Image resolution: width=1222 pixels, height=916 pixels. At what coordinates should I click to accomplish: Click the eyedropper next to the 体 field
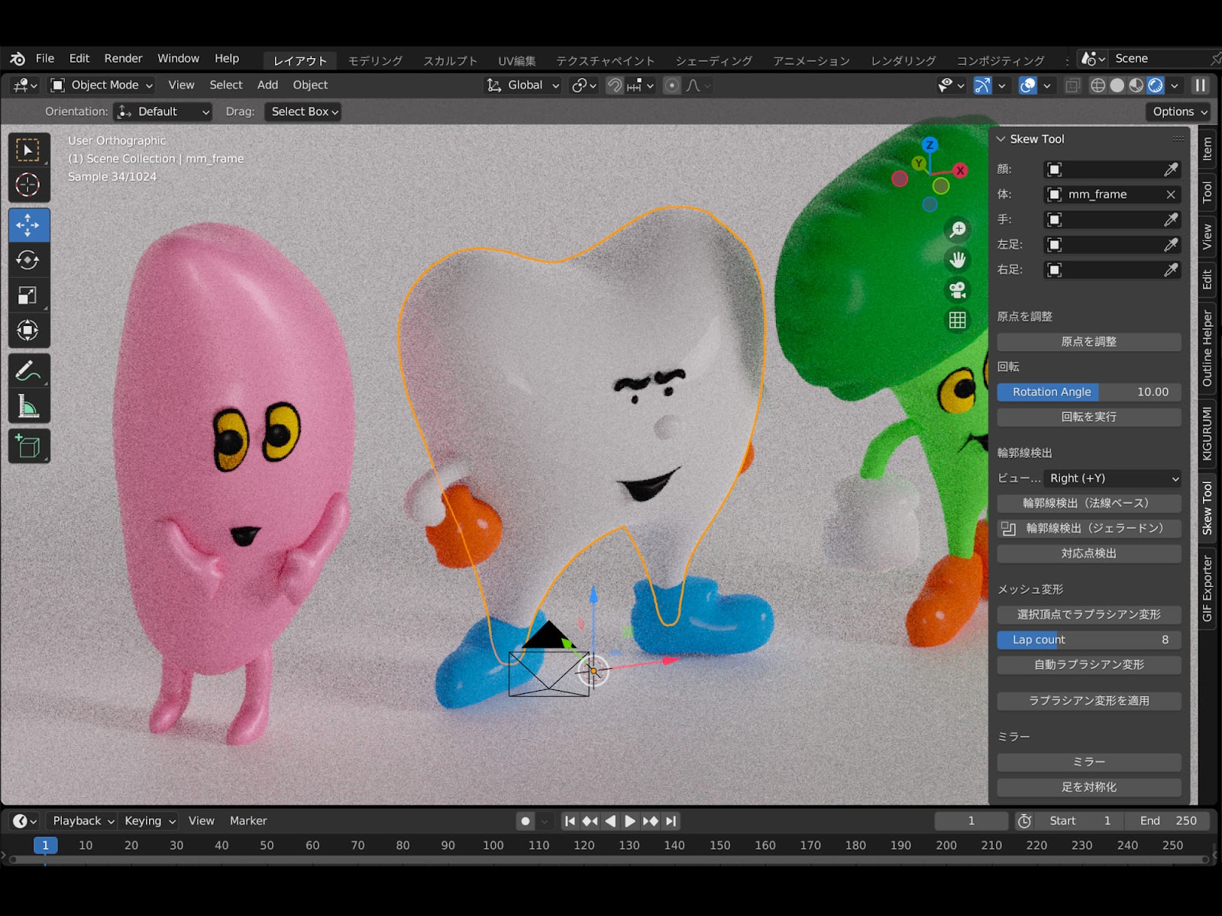(x=1172, y=195)
